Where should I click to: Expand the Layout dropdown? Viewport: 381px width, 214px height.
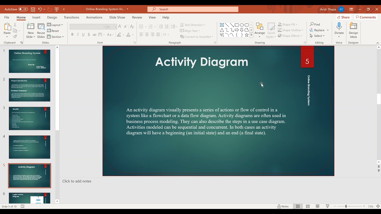pyautogui.click(x=55, y=25)
